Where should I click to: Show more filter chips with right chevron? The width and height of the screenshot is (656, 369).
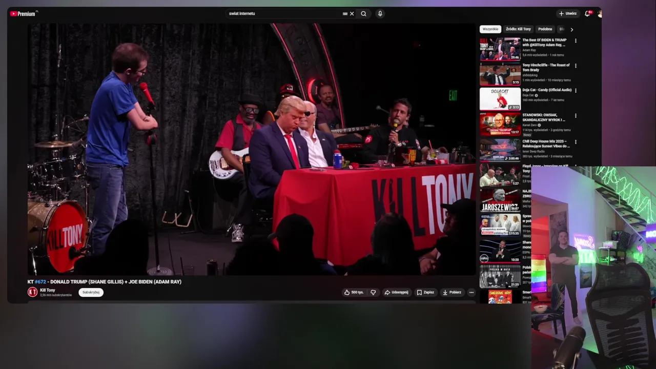[572, 29]
